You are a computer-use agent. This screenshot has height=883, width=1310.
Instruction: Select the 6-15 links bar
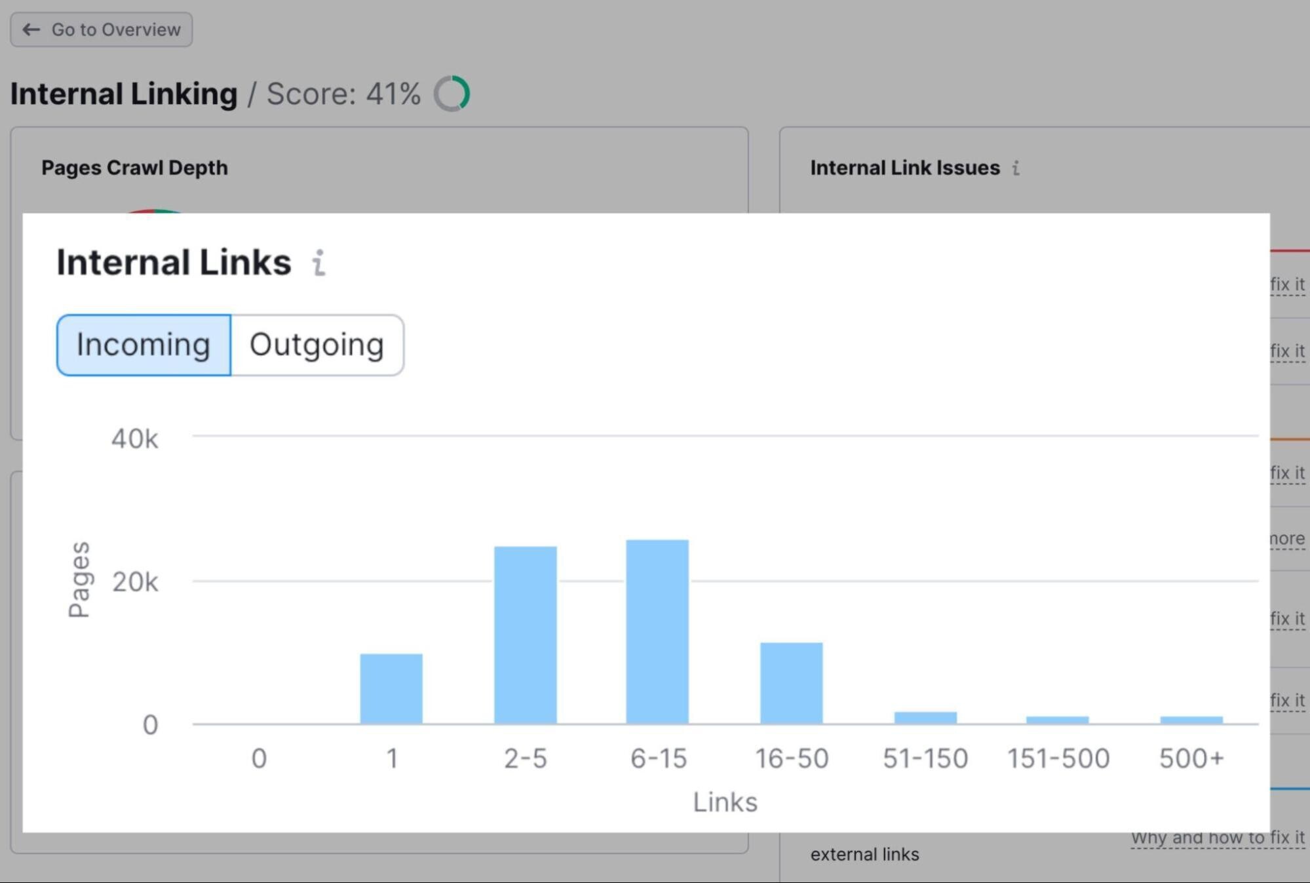pos(657,631)
